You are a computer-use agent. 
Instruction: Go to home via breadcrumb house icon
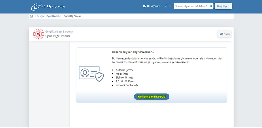pyautogui.click(x=31, y=16)
